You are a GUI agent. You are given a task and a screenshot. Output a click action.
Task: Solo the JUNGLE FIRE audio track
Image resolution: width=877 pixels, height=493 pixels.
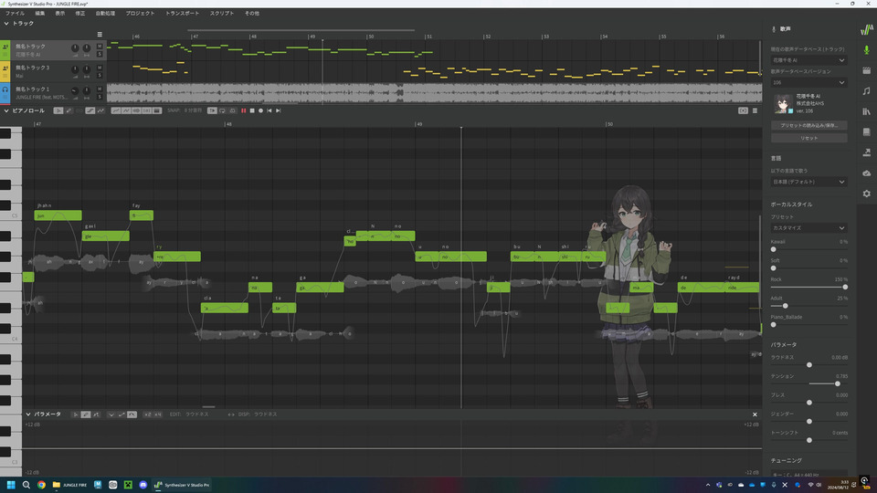click(100, 97)
